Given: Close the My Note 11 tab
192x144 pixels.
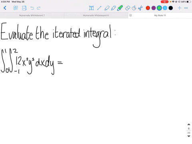Looking at the screenshot, I should [x=131, y=15].
